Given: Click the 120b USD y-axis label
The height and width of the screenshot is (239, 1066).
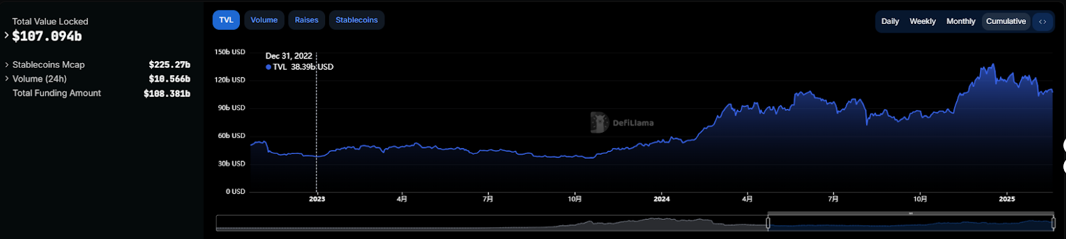Looking at the screenshot, I should (x=230, y=80).
